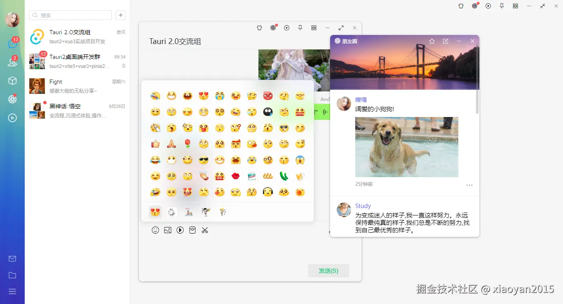Pin the Tauri 2.0交流组 chat window
This screenshot has width=563, height=304.
pos(300,28)
